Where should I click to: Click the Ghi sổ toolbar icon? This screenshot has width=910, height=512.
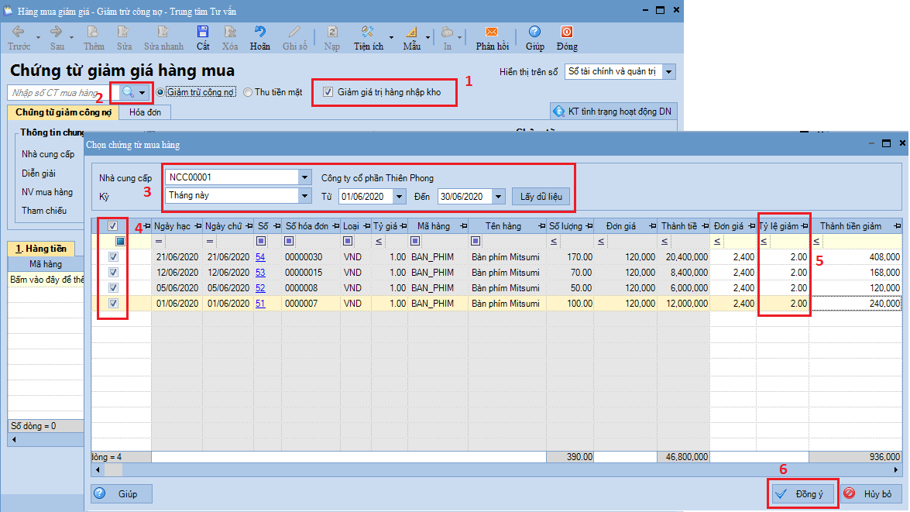pyautogui.click(x=295, y=32)
